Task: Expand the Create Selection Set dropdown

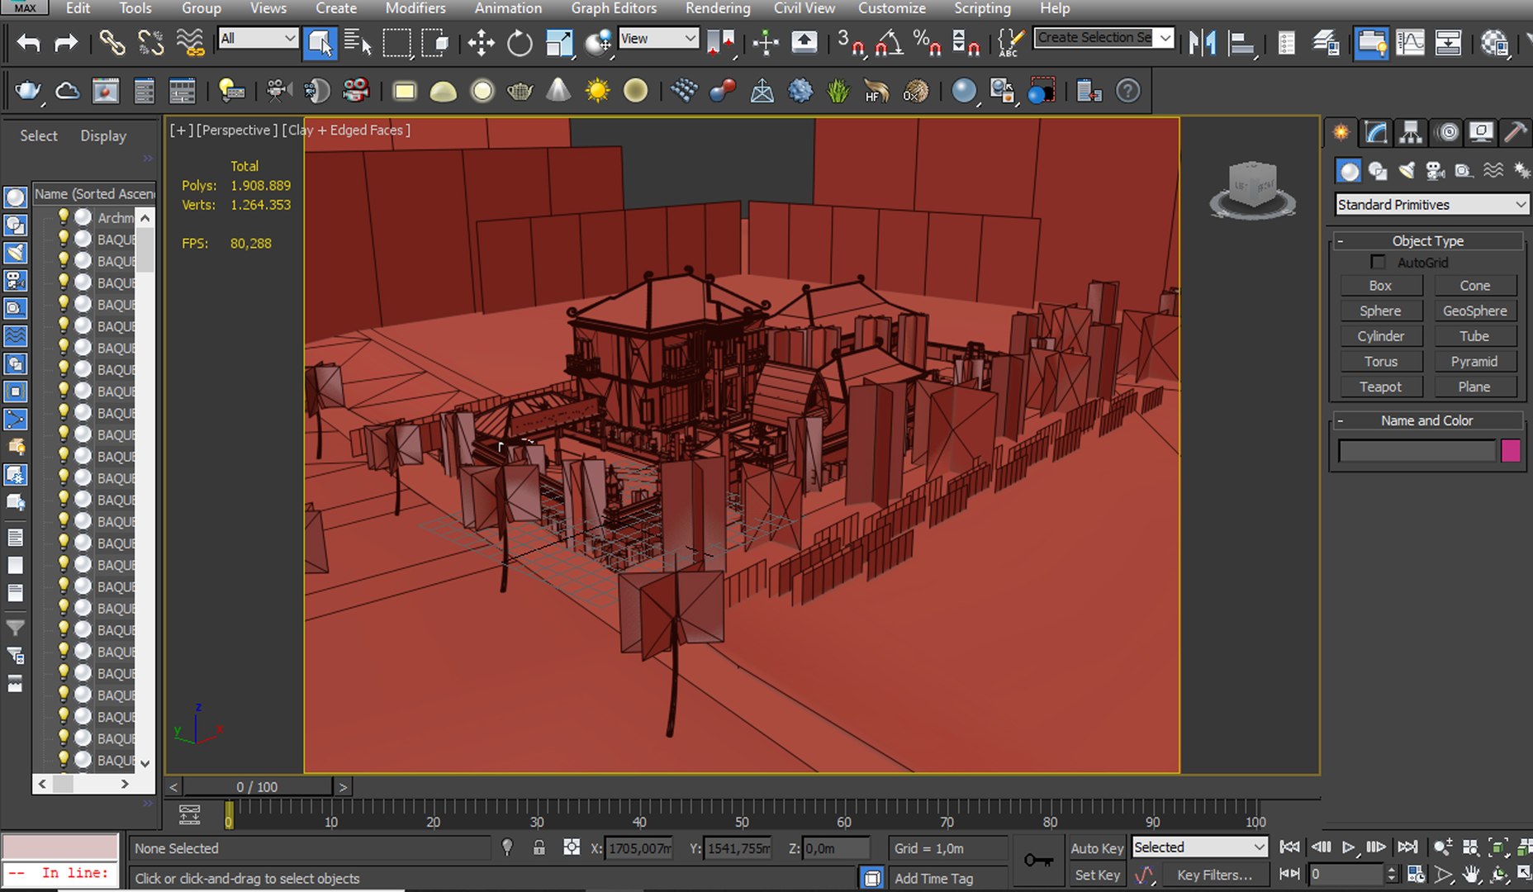Action: [1165, 38]
